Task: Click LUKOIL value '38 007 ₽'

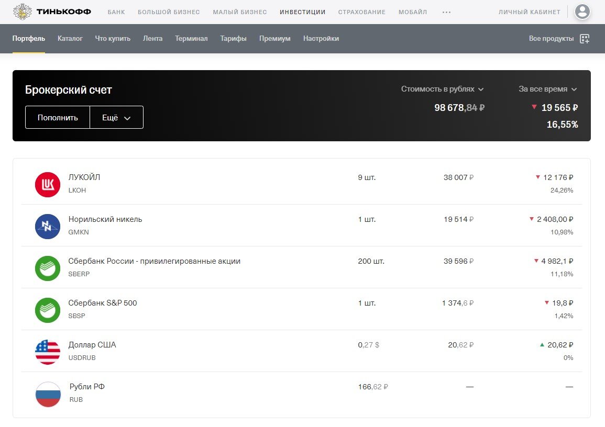Action: click(458, 178)
